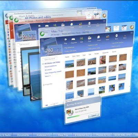Screen dimensions: 138x138
Task: Sort by the Name column header
Action: coord(67,57)
